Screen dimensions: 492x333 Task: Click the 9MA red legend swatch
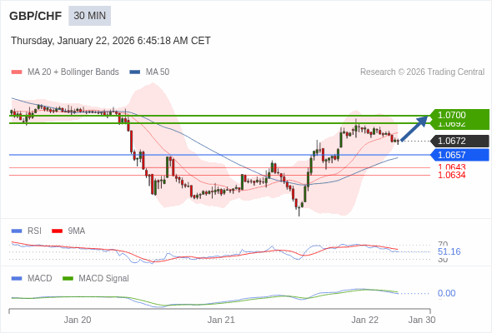57,231
